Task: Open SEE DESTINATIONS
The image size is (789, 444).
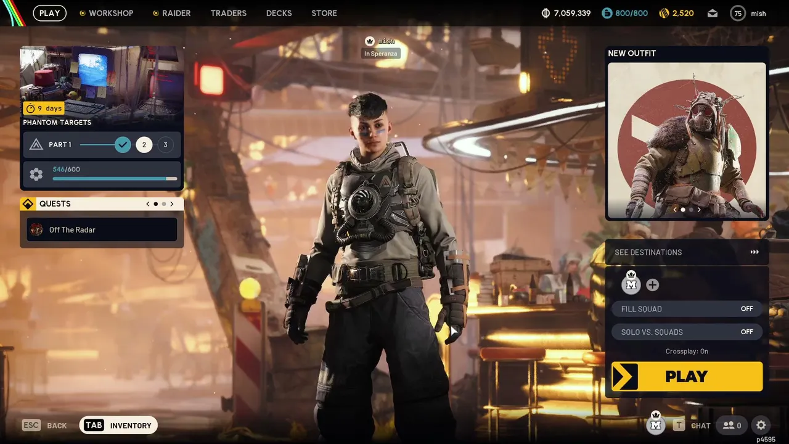Action: click(687, 252)
